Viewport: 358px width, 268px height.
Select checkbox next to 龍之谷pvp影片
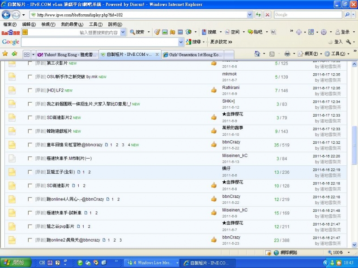click(30, 226)
